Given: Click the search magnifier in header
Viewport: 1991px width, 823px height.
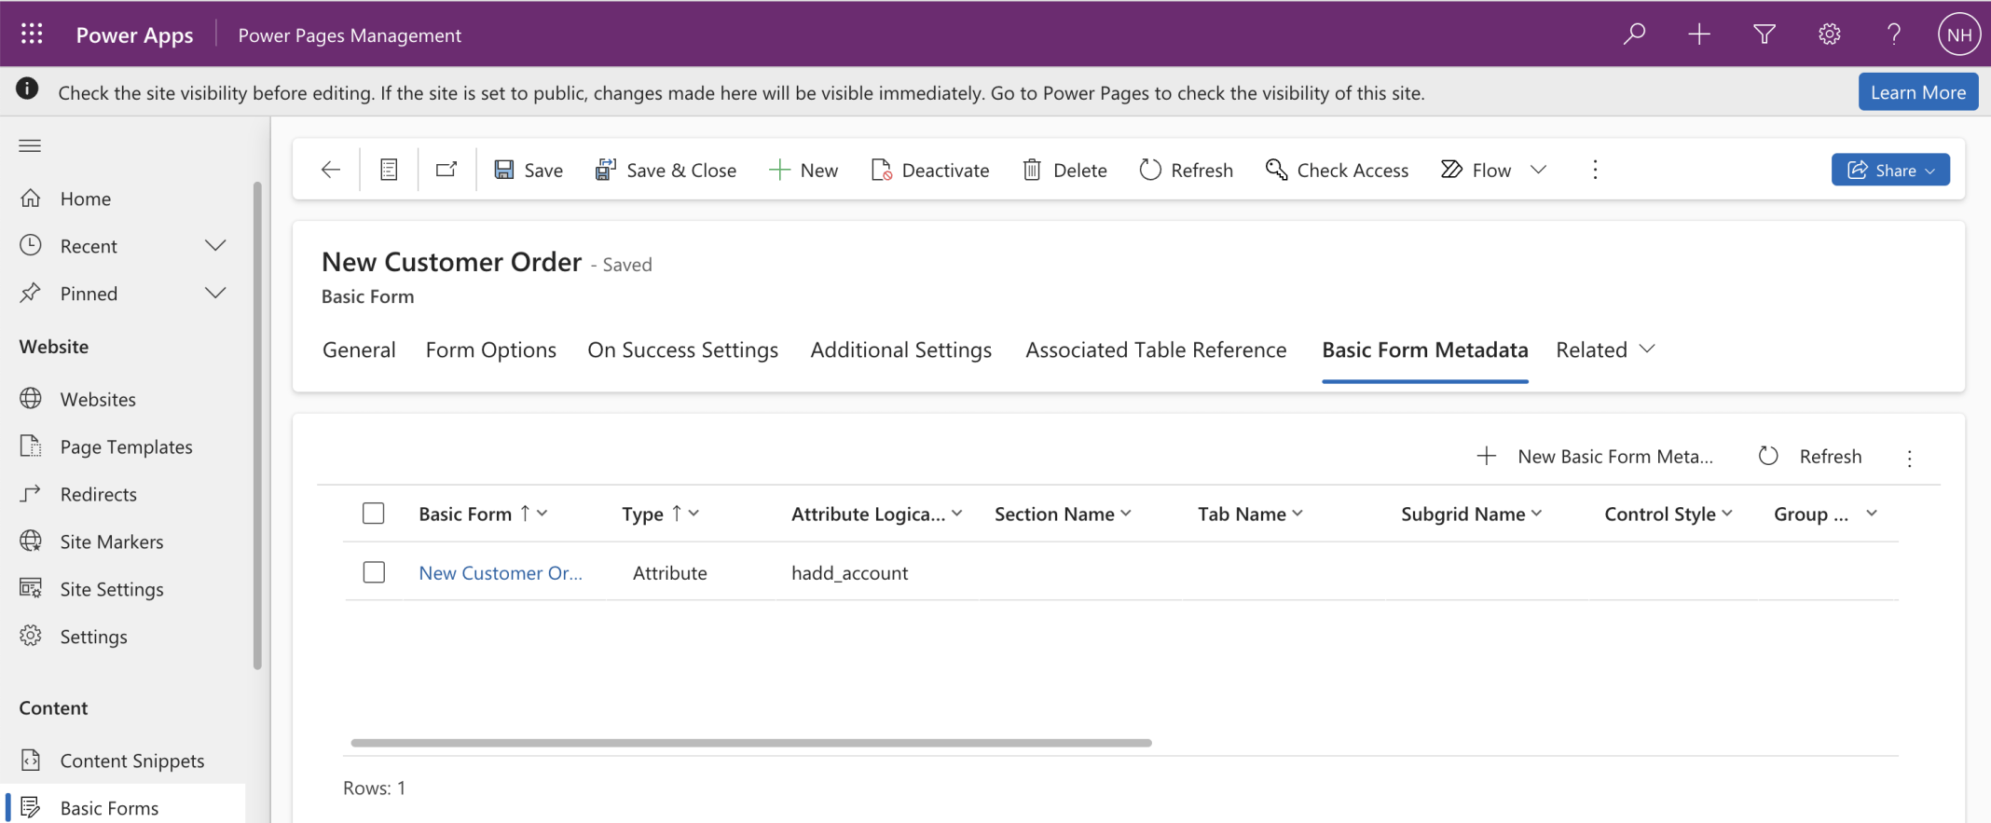Looking at the screenshot, I should click(1634, 34).
